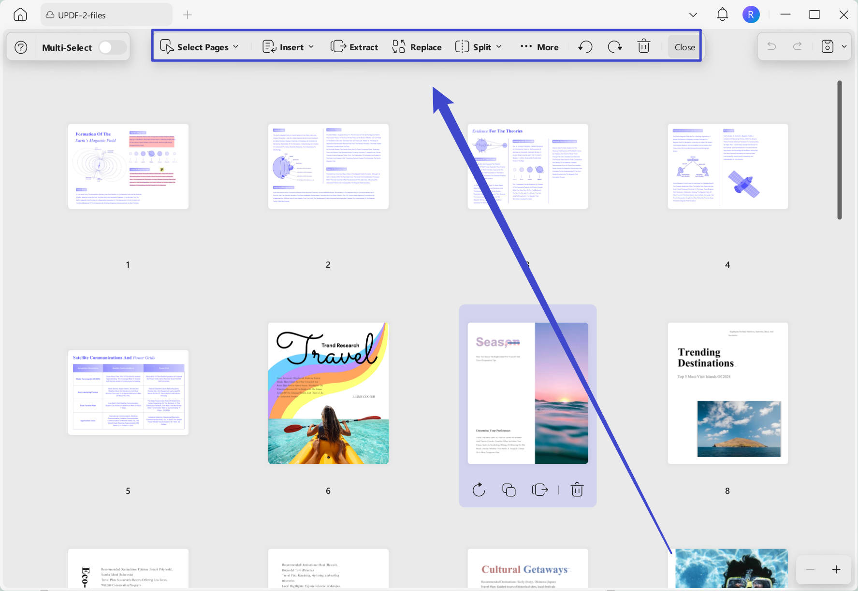Click the vertical scrollbar thumb
This screenshot has height=591, width=858.
tap(840, 150)
